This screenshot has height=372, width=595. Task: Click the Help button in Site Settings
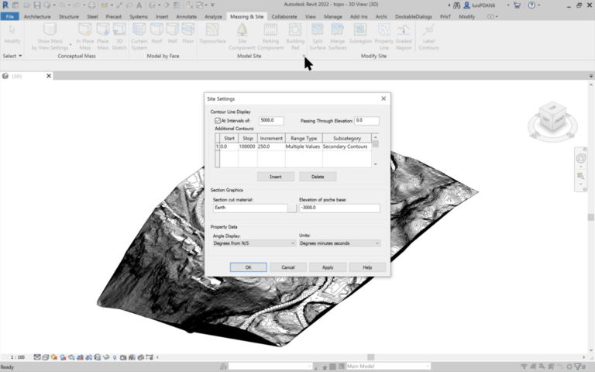tap(367, 267)
